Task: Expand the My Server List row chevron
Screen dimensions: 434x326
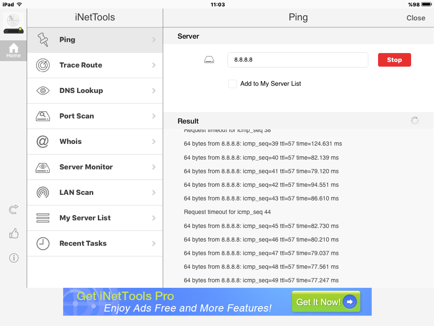Action: (x=154, y=218)
